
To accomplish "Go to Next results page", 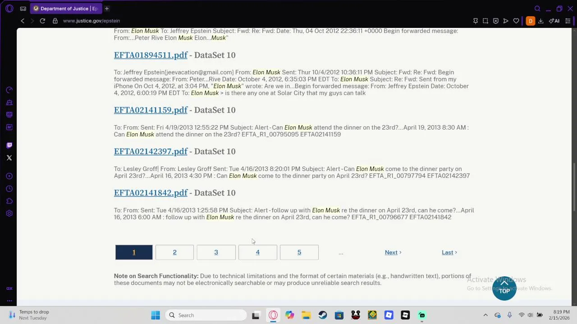I will click(393, 252).
